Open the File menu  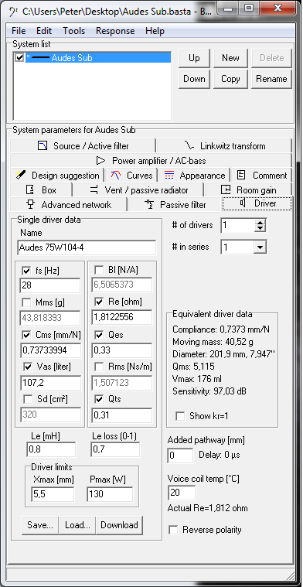19,31
